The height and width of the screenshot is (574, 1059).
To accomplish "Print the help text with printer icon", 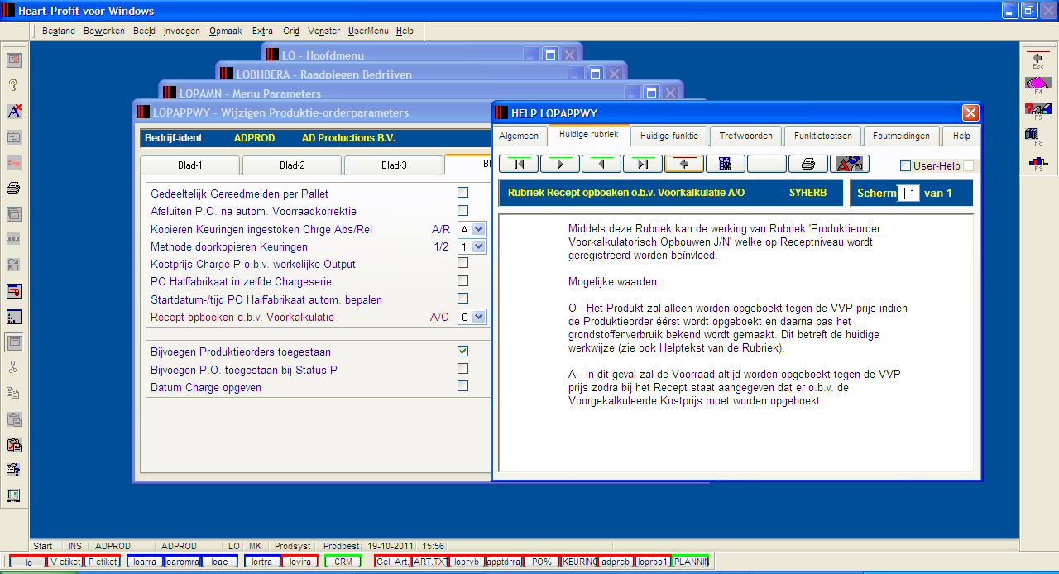I will pos(808,164).
